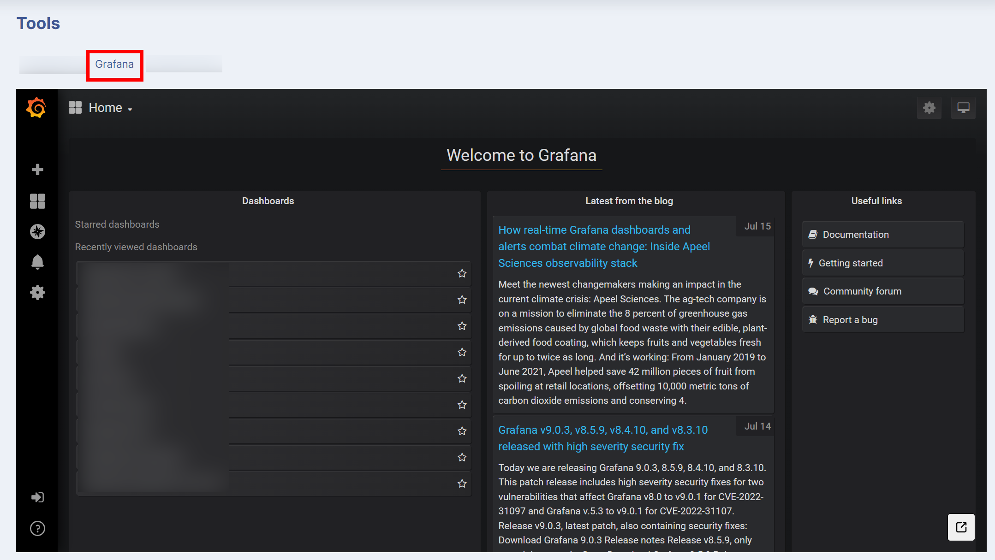Viewport: 995px width, 560px height.
Task: Select the Grafana tab under Tools
Action: (x=114, y=64)
